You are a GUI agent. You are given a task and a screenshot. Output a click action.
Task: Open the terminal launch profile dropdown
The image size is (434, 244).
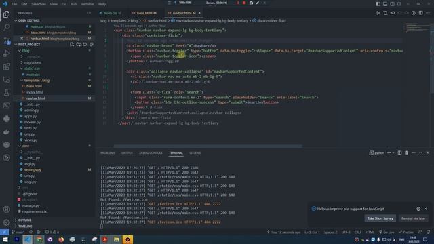click(393, 152)
